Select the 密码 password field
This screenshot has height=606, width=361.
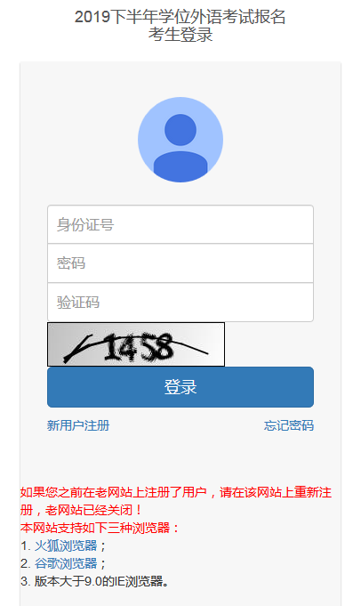pos(180,263)
